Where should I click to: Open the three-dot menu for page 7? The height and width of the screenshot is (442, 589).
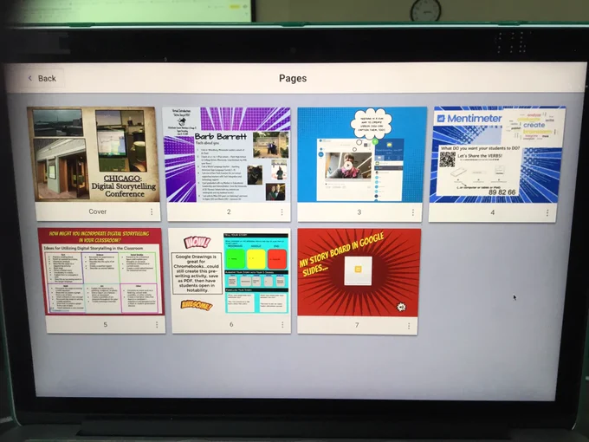409,326
